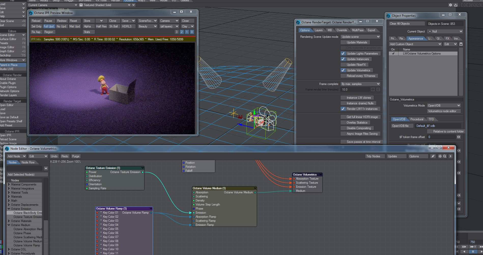Screen dimensions: 483x255
Task: Click the arrows button beside $F token frame offset
Action: pyautogui.click(x=459, y=137)
